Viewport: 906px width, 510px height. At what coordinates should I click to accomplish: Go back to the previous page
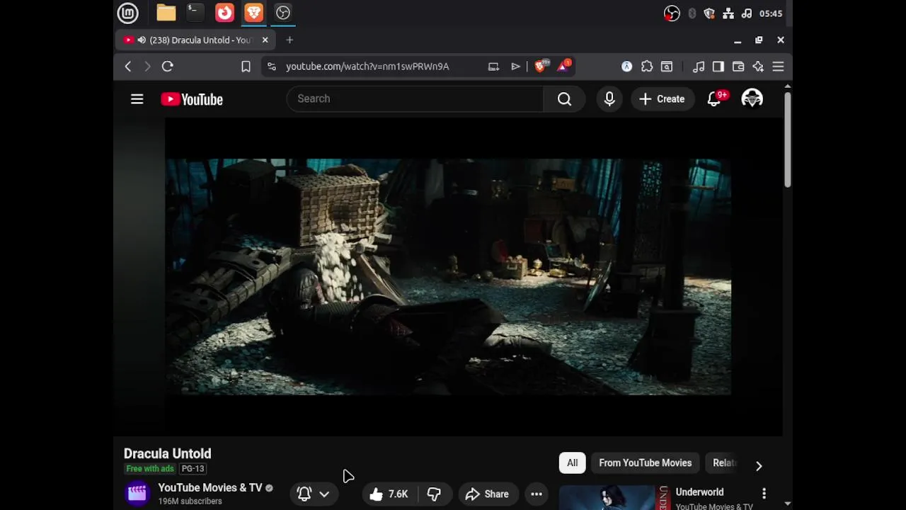pos(128,67)
